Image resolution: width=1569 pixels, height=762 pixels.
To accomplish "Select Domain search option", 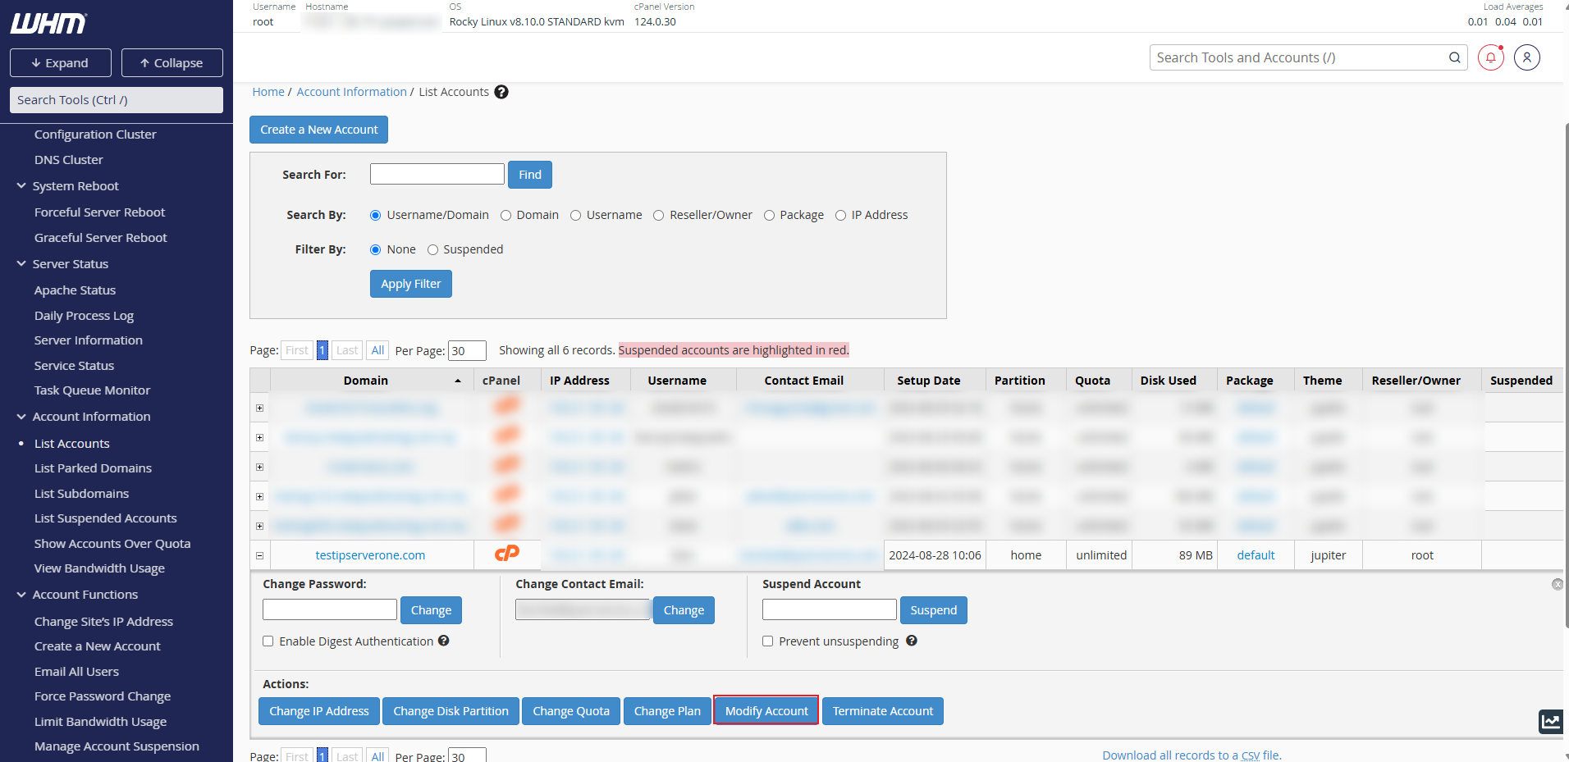I will pos(505,215).
